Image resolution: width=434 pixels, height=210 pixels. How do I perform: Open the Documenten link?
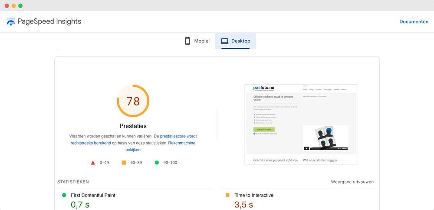pos(414,22)
